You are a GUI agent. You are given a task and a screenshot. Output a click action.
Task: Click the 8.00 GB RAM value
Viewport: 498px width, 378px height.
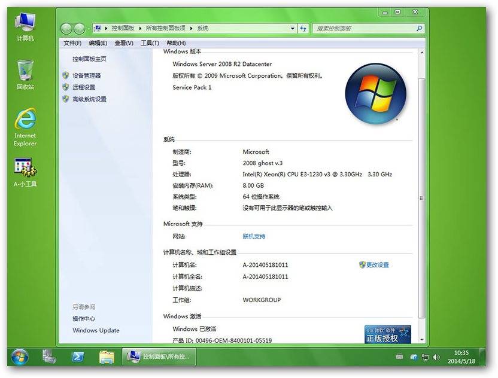click(253, 185)
